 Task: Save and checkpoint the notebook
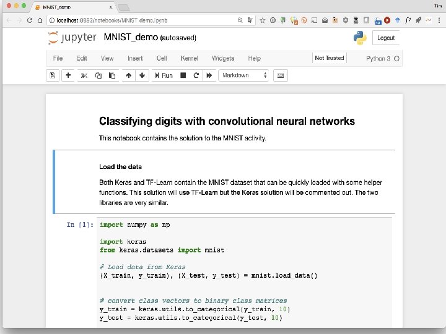tap(53, 75)
